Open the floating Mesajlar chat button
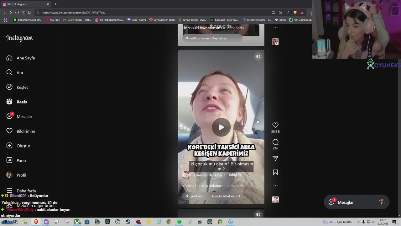The height and width of the screenshot is (226, 401). pos(357,202)
